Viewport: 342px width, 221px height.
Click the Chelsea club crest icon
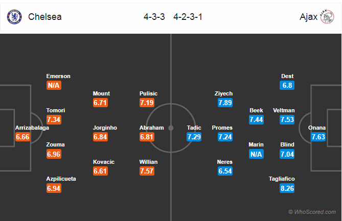click(x=14, y=17)
